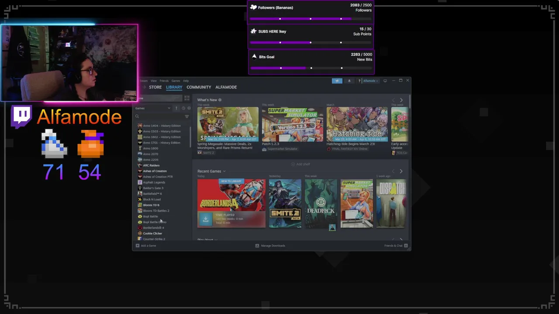Open Manage Downloads
559x314 pixels.
[x=270, y=246]
